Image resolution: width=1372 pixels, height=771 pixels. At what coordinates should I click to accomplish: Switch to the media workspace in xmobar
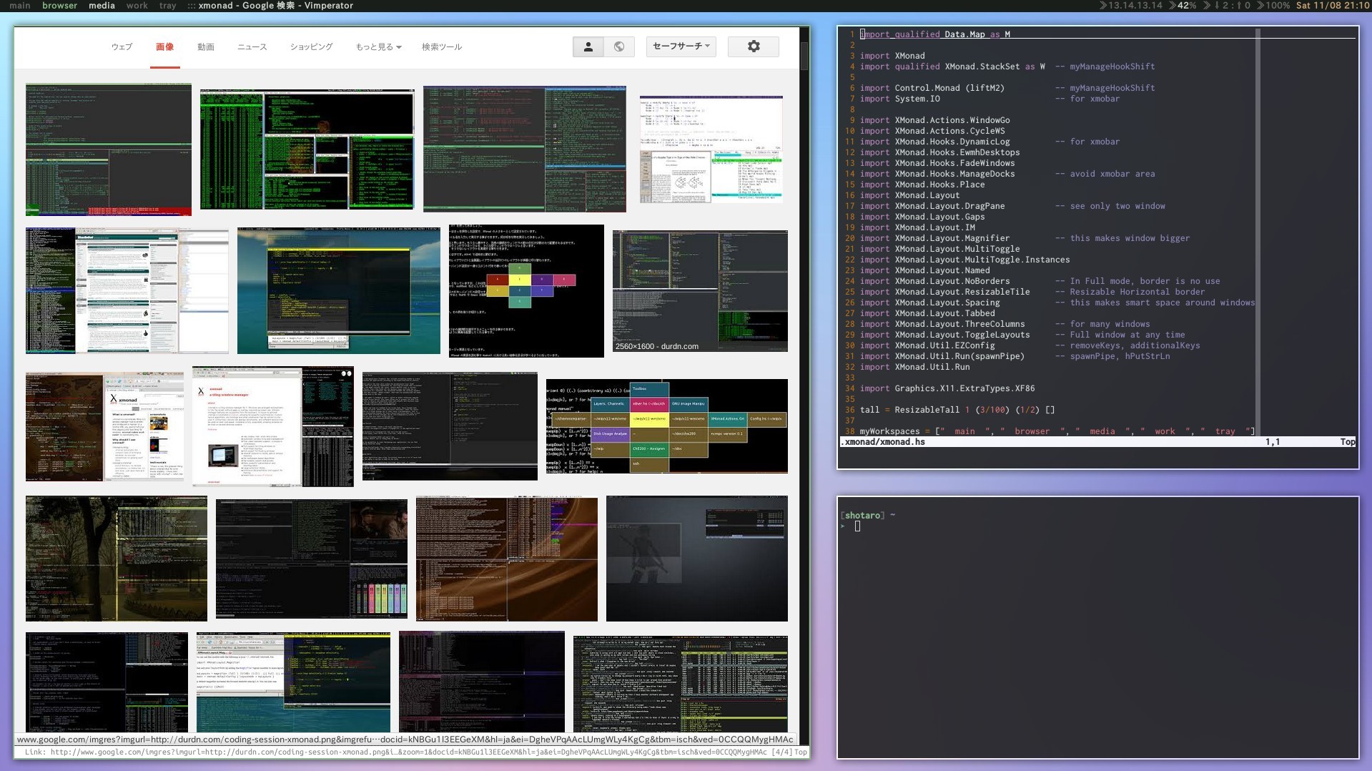[101, 5]
